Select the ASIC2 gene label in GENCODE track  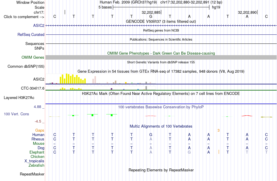click(39, 25)
